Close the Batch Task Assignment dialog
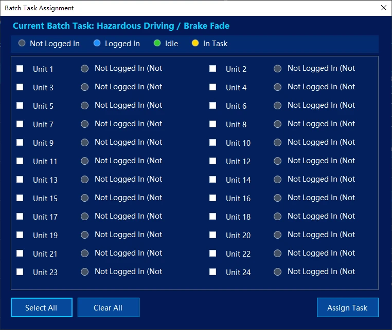 (x=383, y=8)
